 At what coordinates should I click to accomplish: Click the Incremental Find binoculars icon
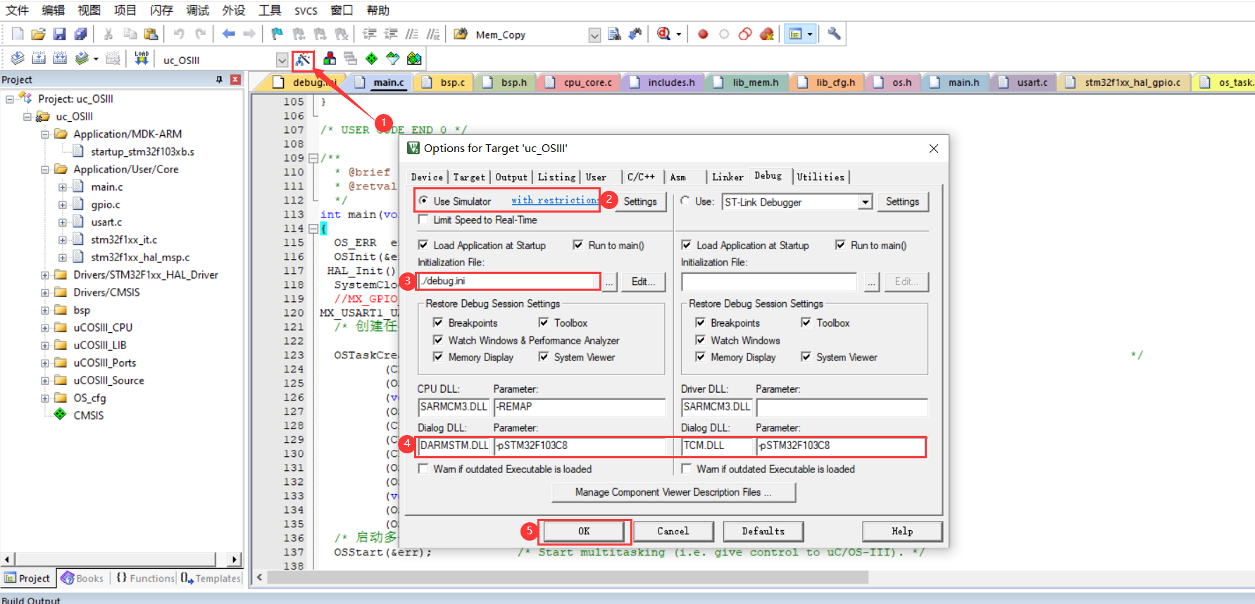click(x=635, y=34)
